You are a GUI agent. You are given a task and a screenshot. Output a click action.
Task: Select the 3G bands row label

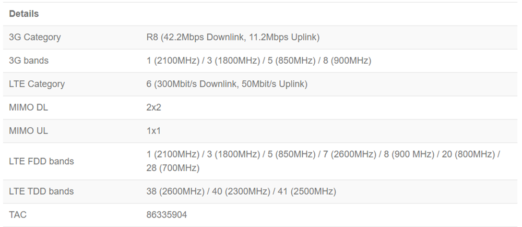(29, 61)
